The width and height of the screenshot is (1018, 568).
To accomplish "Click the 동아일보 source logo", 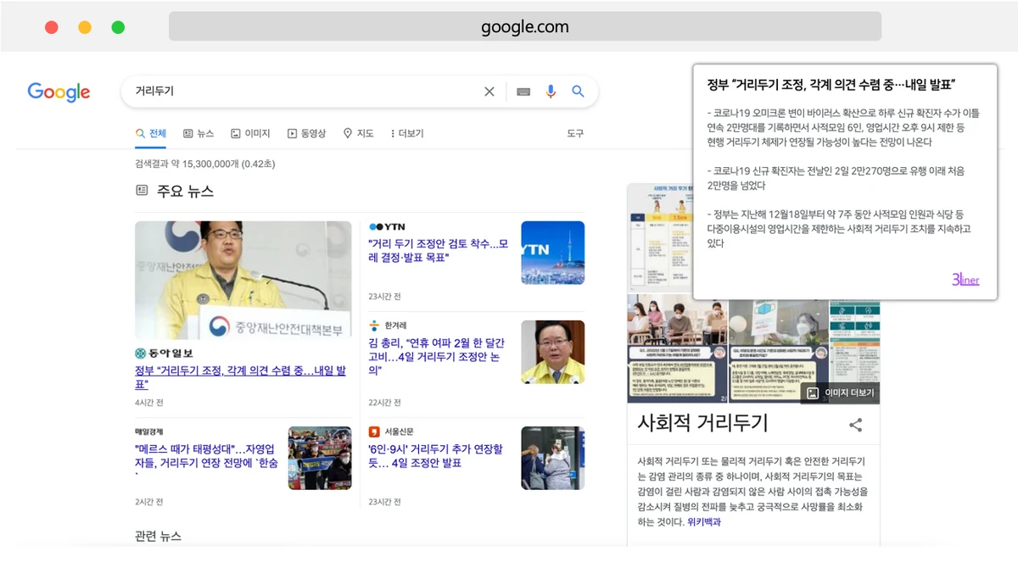I will 164,353.
